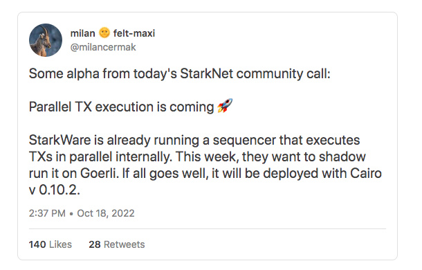422x270 pixels.
Task: Click the word 'StarkNet' in the tweet
Action: coord(206,73)
